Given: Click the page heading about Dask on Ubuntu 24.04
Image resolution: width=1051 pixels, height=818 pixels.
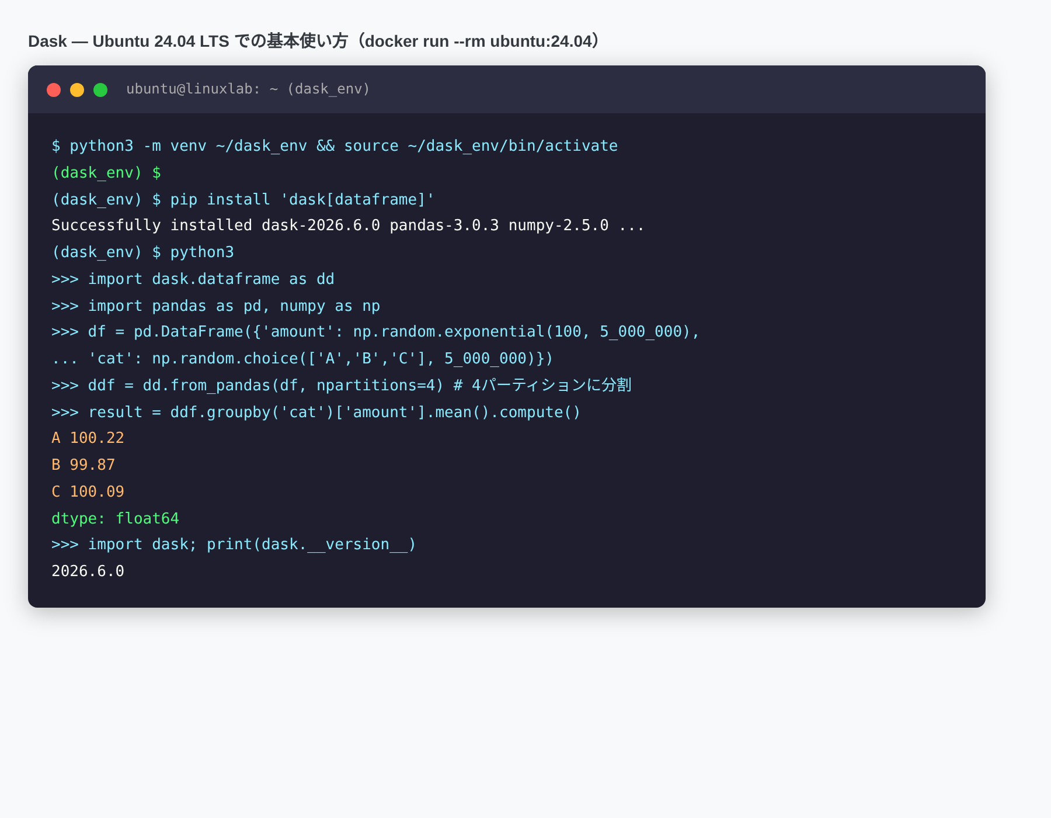Looking at the screenshot, I should [315, 41].
